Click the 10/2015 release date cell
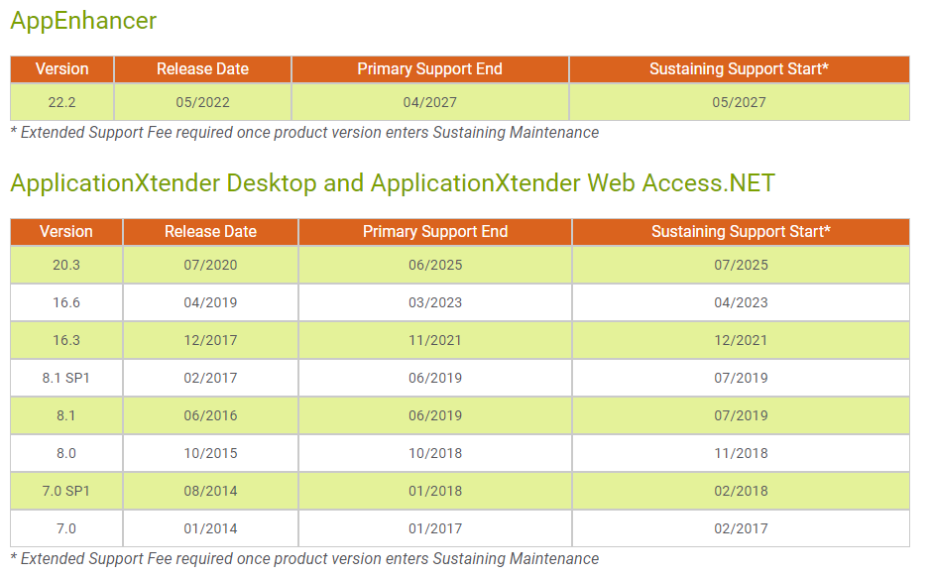Viewport: 931px width, 576px height. point(210,453)
